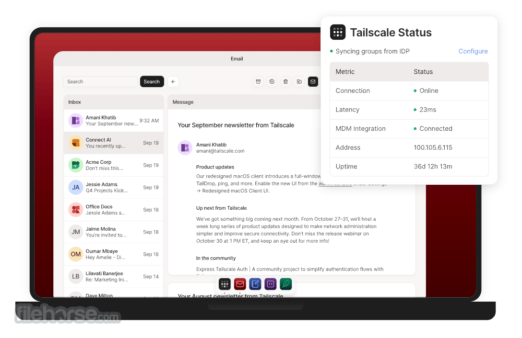Launch the purple code app in the dock
The height and width of the screenshot is (338, 522).
coord(271,284)
